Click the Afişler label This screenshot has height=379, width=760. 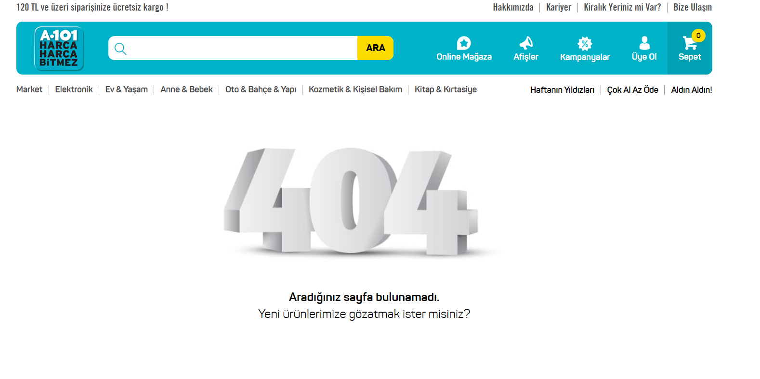[x=526, y=57]
